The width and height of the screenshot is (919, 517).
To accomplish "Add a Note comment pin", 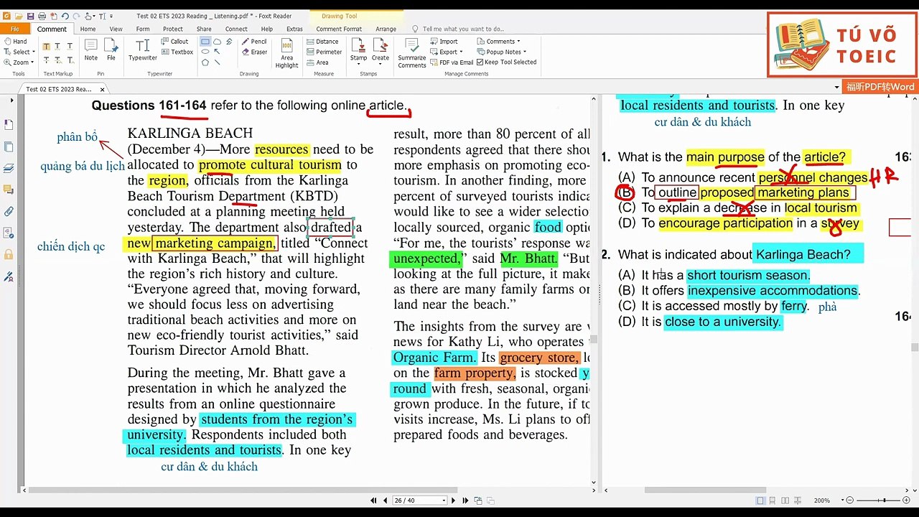I will point(90,50).
